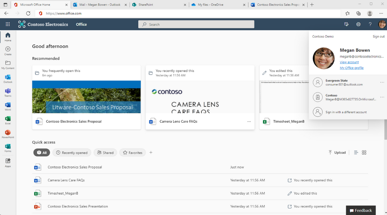Open the settings gear in header
The width and height of the screenshot is (387, 215).
click(x=358, y=24)
